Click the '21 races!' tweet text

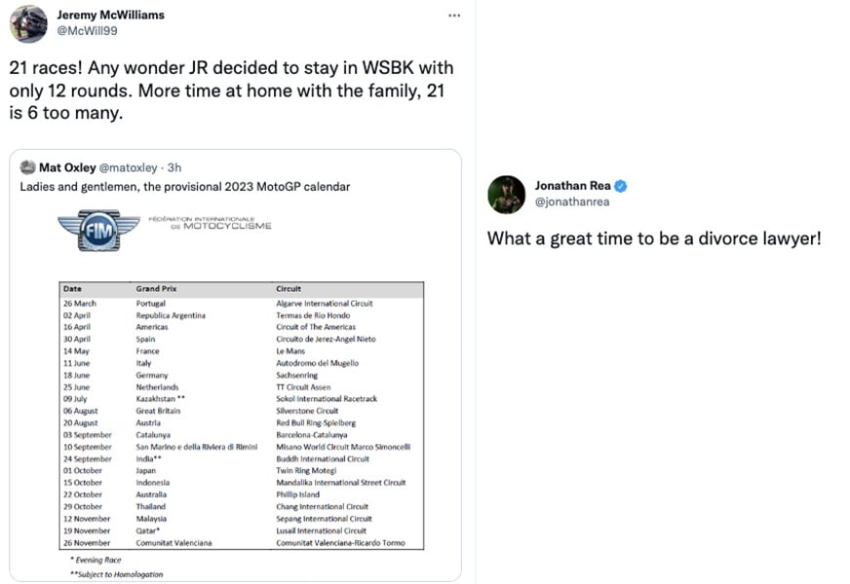[231, 91]
